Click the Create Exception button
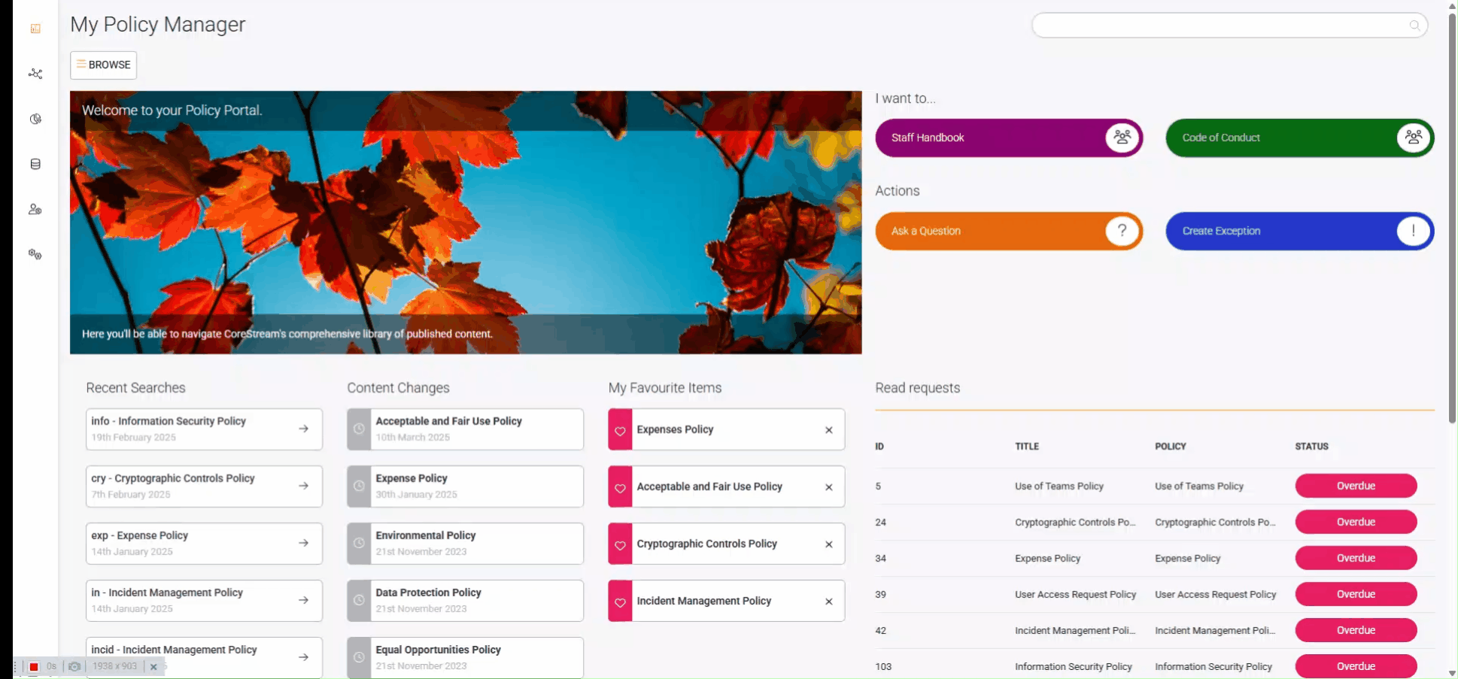Image resolution: width=1458 pixels, height=679 pixels. pyautogui.click(x=1299, y=231)
